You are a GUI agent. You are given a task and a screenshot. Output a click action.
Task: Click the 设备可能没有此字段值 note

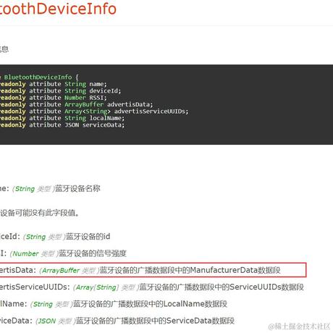[39, 213]
